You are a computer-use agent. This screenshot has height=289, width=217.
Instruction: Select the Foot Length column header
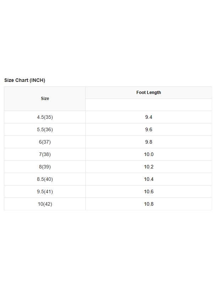[x=148, y=93]
